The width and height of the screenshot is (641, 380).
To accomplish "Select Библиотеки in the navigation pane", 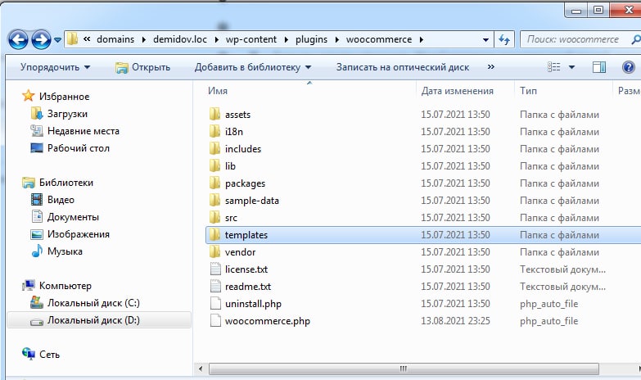I will tap(57, 183).
